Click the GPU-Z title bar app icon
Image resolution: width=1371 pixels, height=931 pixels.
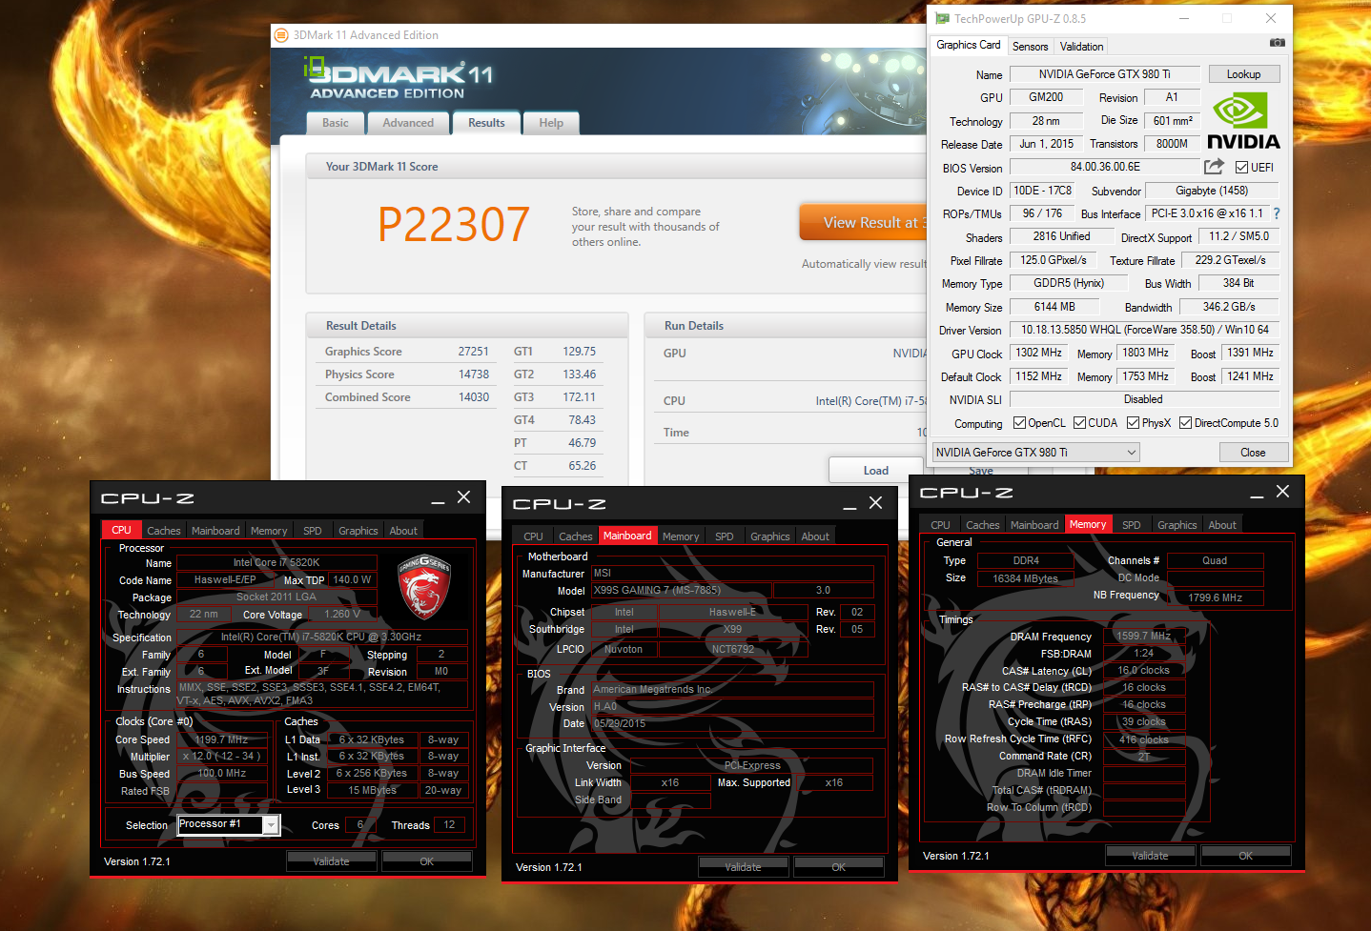point(942,18)
